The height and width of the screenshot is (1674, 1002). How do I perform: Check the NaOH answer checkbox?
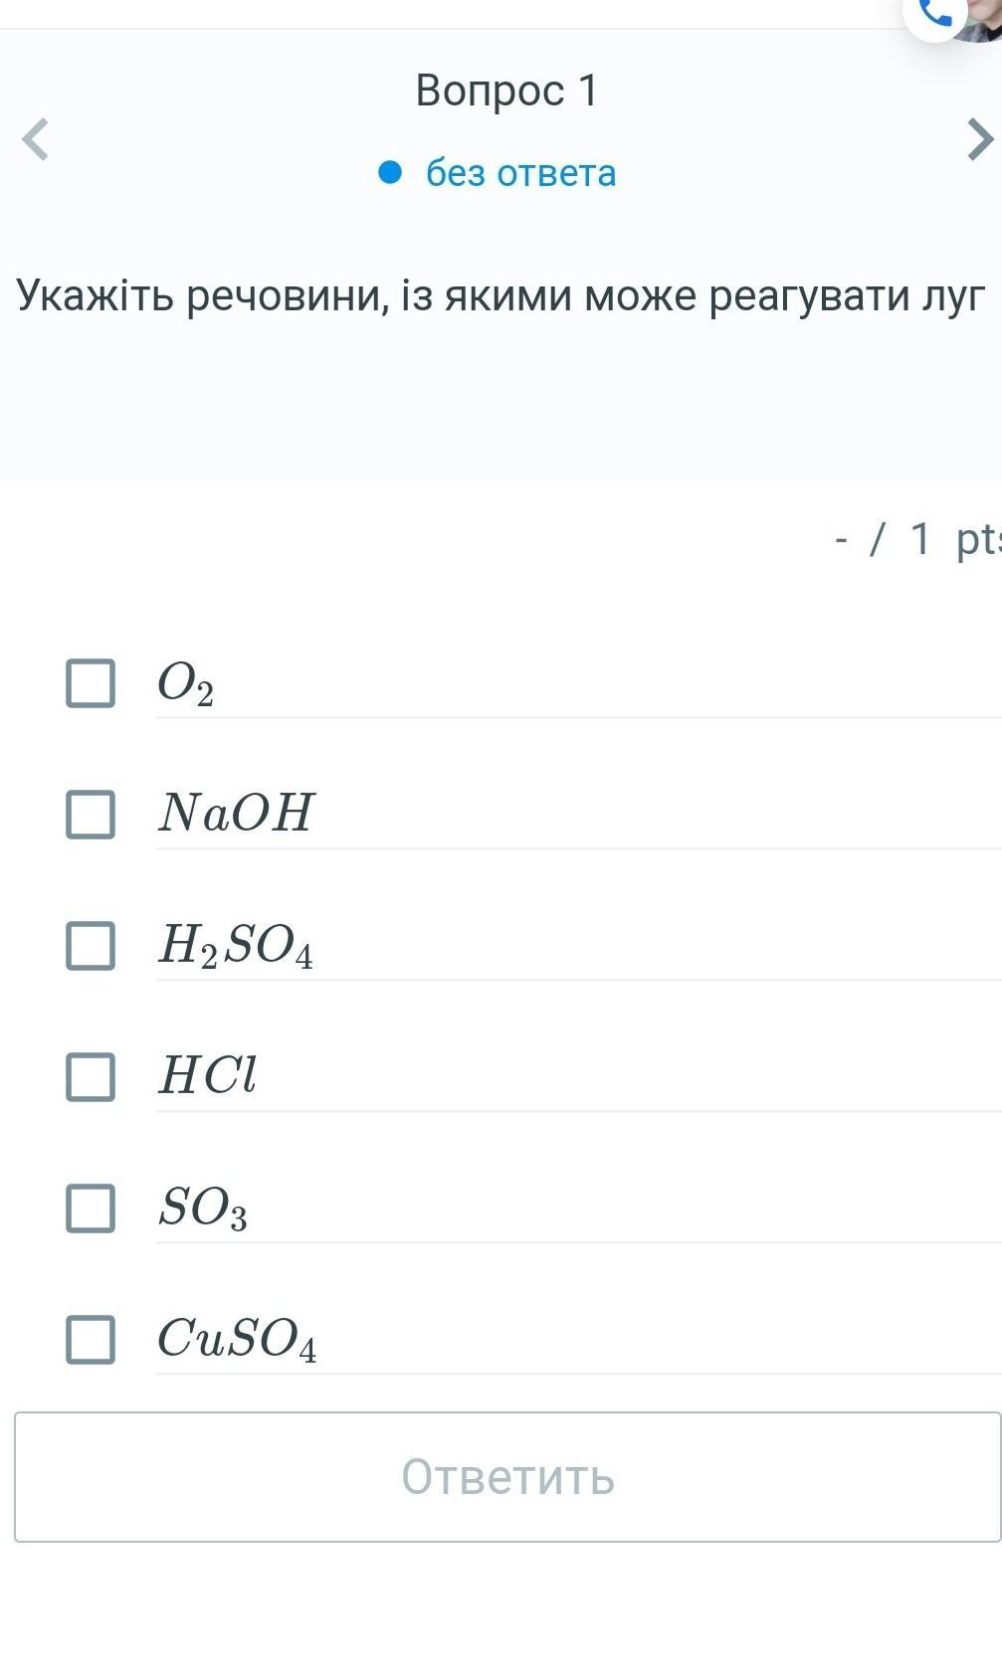click(x=91, y=814)
